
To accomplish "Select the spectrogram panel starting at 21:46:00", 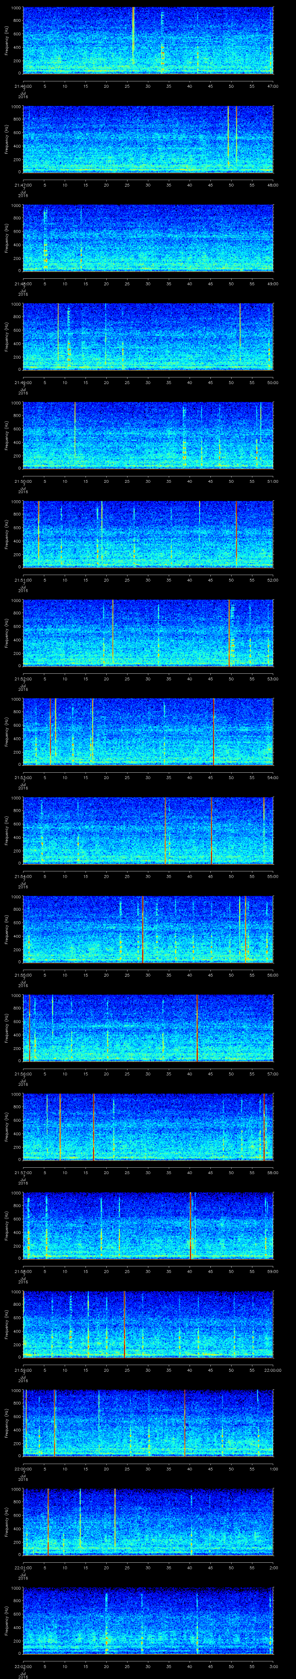I will 148,41.
